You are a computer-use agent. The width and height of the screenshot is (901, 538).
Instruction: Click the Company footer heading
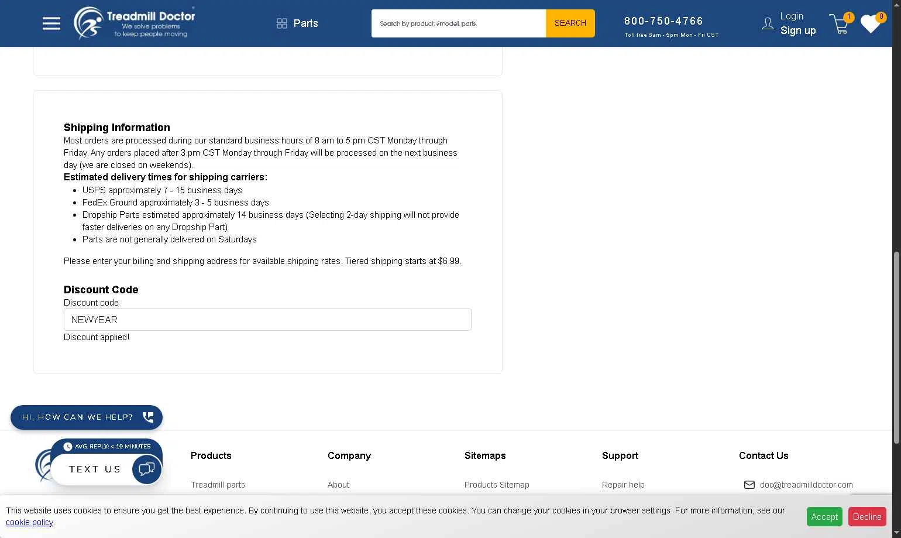click(x=349, y=455)
